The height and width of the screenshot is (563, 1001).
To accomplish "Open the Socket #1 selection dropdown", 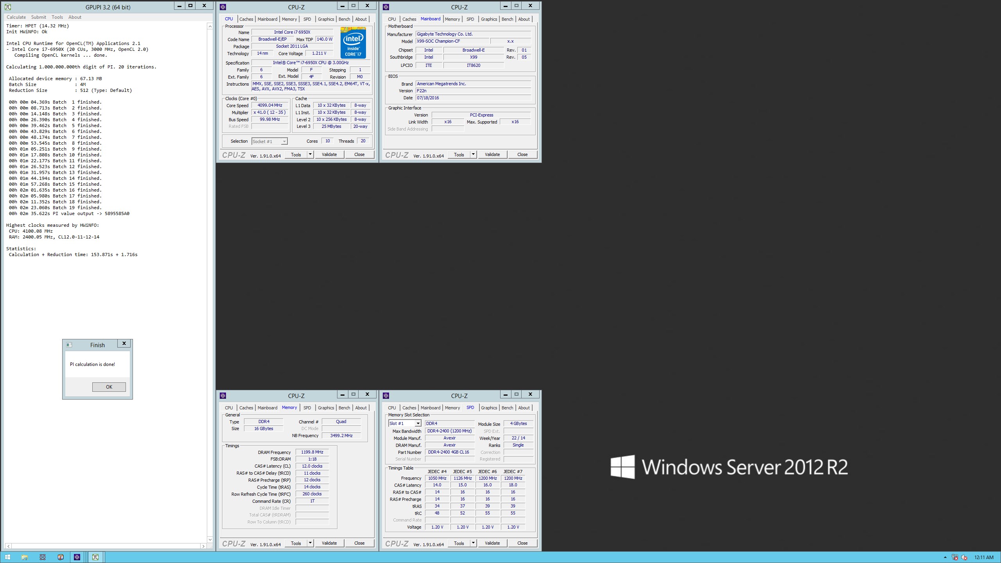I will point(284,142).
